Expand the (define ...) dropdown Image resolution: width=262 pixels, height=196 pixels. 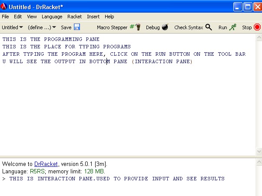point(42,27)
